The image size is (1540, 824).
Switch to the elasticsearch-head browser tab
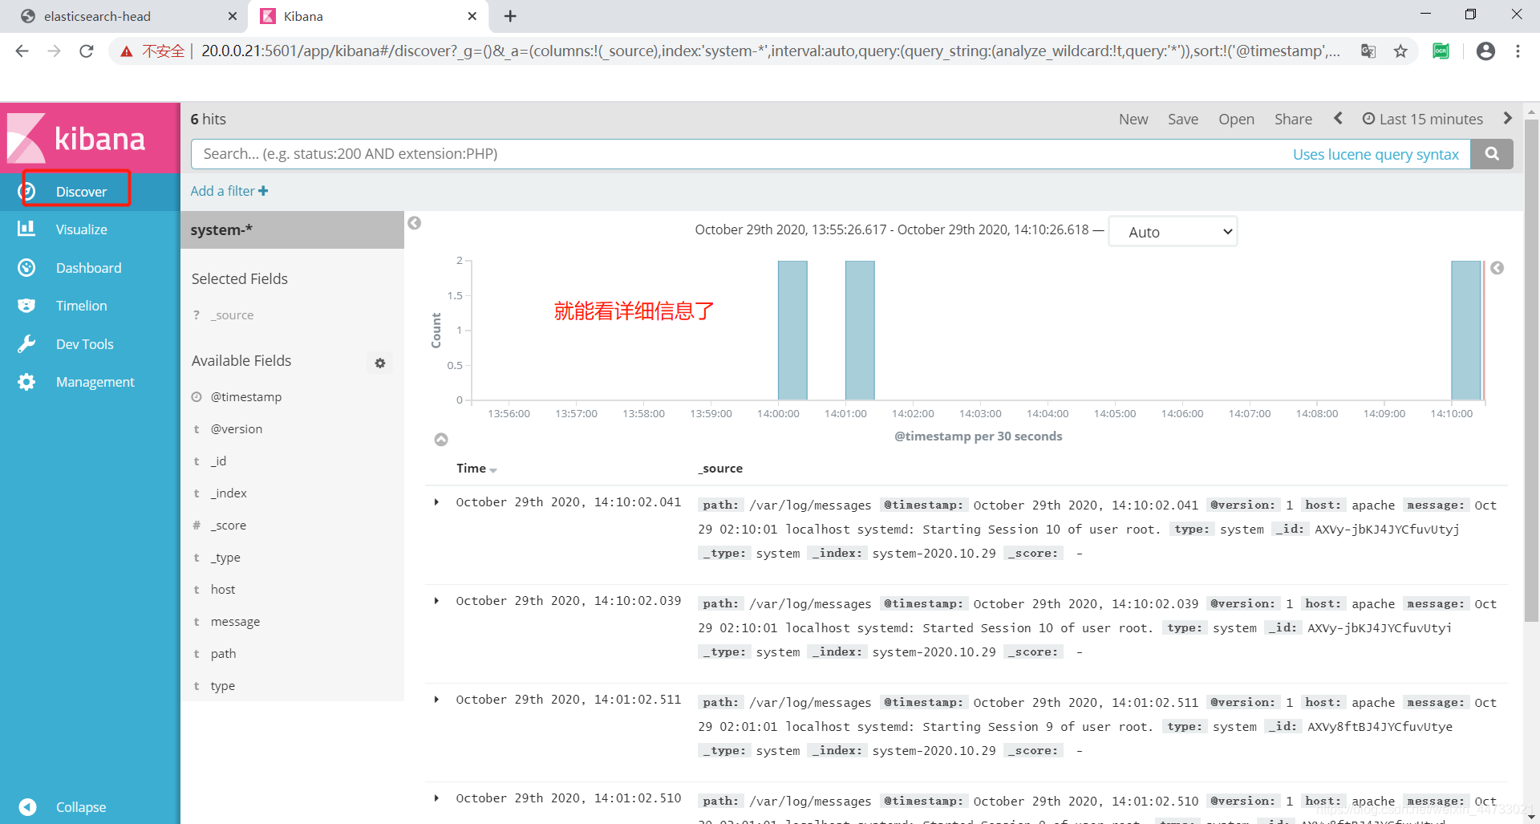pos(120,16)
